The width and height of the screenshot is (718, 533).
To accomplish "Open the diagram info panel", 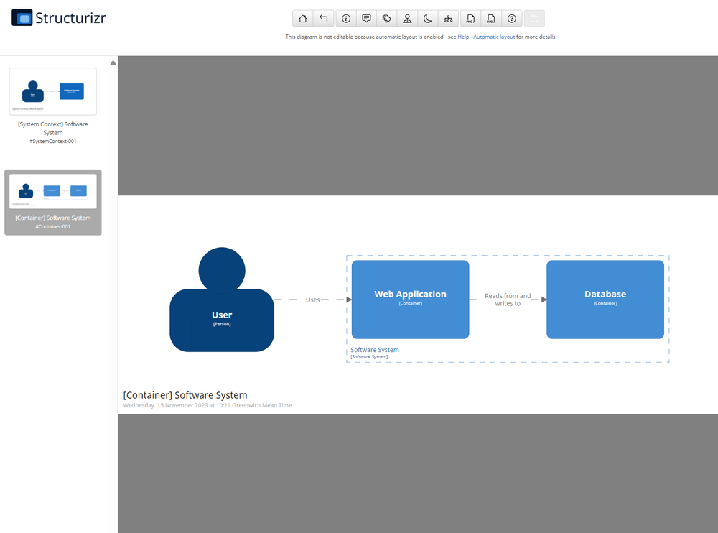I will tap(345, 18).
